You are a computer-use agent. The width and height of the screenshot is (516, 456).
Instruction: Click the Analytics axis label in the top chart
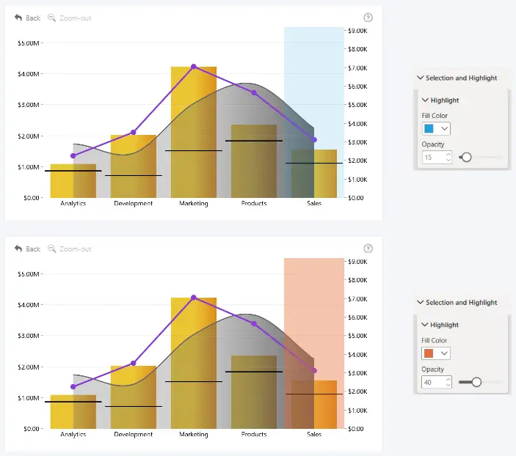[73, 204]
